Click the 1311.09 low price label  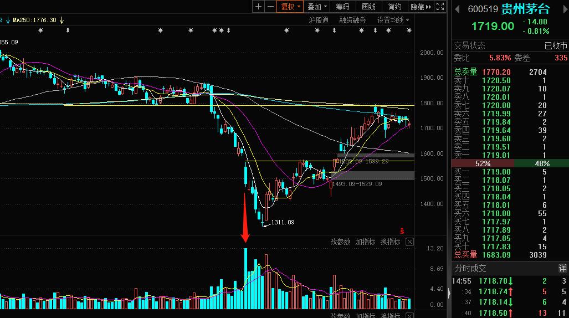point(283,222)
